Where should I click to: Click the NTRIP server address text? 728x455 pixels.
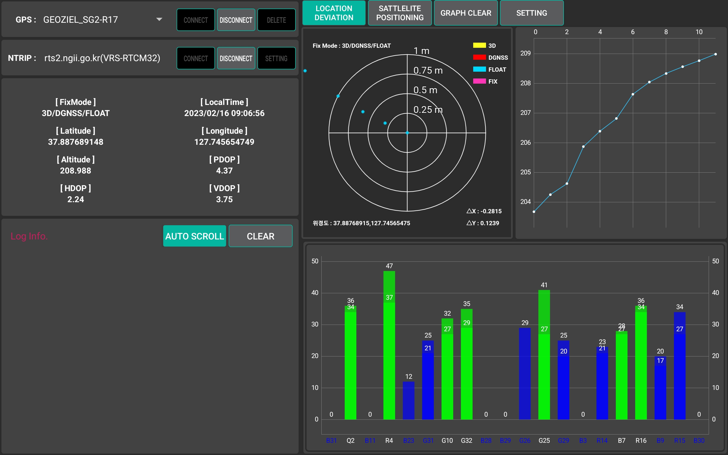tap(102, 58)
